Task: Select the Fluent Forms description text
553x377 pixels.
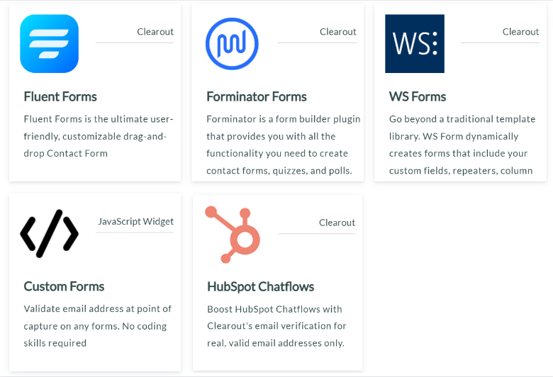Action: click(x=99, y=136)
